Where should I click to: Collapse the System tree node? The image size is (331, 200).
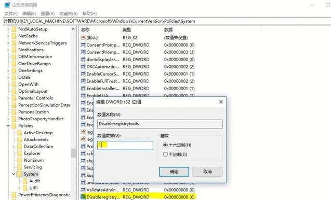[x=14, y=174]
